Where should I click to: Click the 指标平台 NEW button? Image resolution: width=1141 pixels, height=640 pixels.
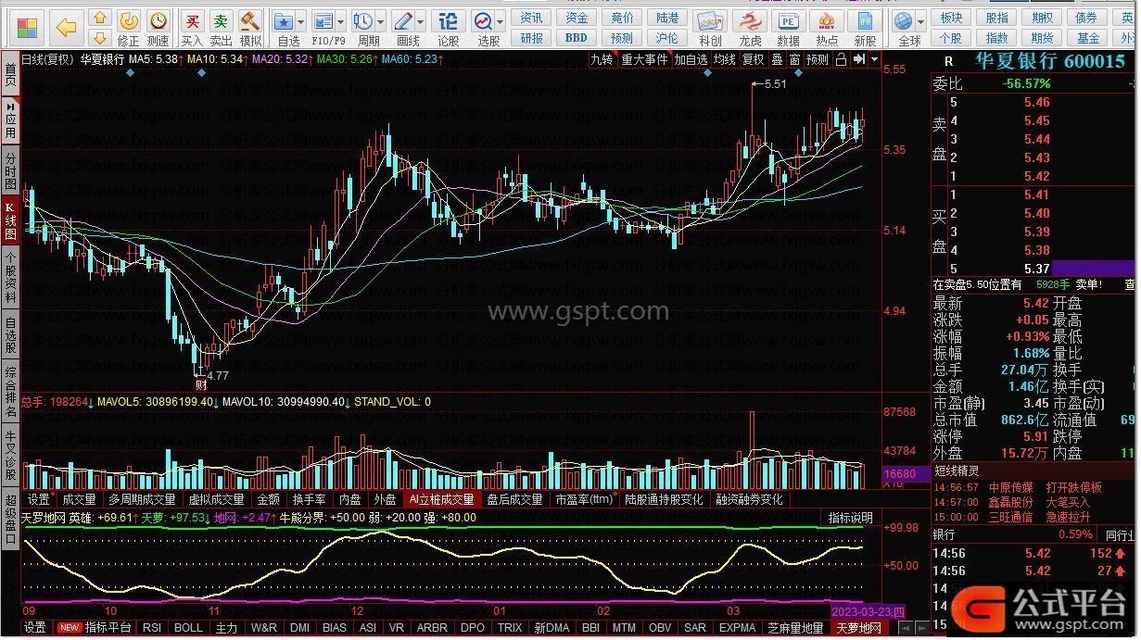pyautogui.click(x=95, y=628)
